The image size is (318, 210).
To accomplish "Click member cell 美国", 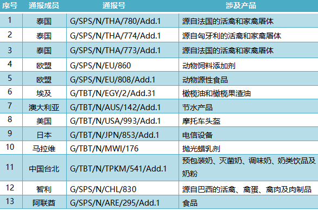I will [x=44, y=121].
